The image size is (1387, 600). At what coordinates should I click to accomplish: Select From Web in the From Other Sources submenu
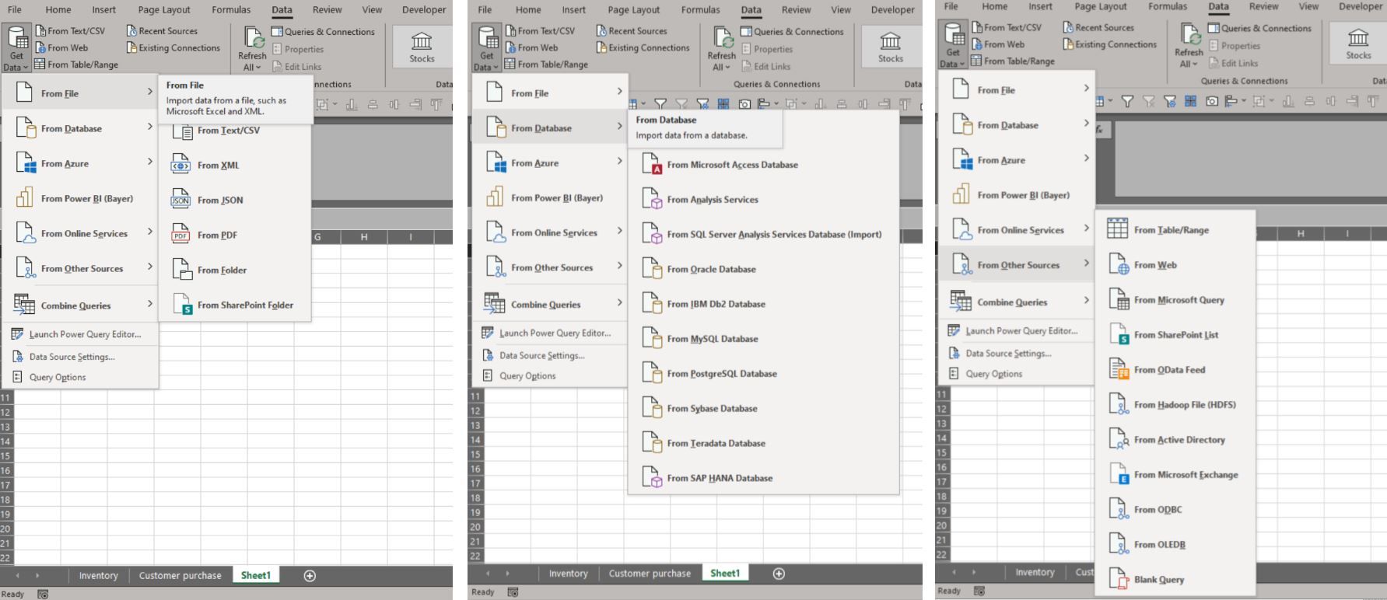[x=1175, y=265]
